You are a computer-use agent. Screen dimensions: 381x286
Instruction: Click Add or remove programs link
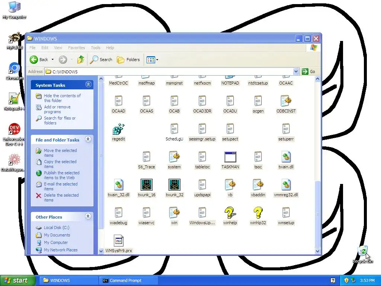click(x=57, y=109)
